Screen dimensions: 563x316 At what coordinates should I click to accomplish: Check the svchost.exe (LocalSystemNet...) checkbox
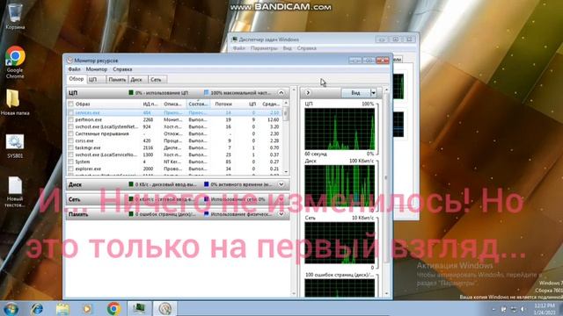coord(70,126)
